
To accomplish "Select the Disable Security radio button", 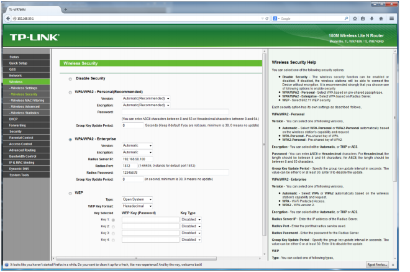I will pos(70,79).
